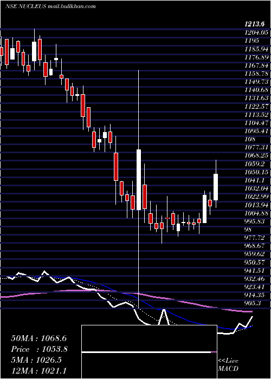The image size is (271, 379).
Task: Click the 1167.84 price axis label
Action: point(256,66)
